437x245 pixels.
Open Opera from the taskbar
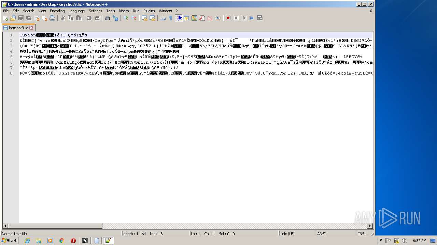pos(73,241)
